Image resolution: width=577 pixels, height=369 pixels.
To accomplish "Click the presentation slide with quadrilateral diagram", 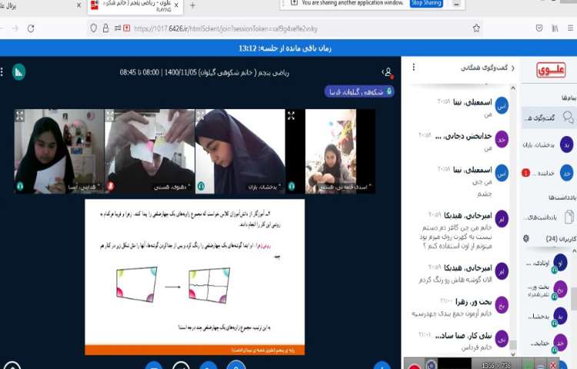I will [x=195, y=277].
